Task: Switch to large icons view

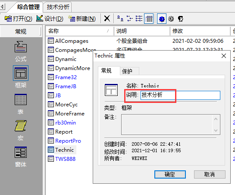Action: pos(120,19)
